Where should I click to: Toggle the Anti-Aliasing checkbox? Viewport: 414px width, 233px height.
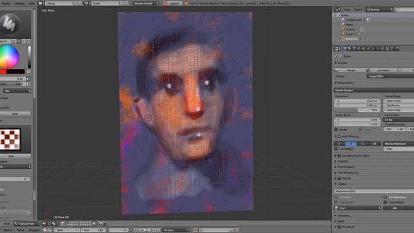(339, 137)
